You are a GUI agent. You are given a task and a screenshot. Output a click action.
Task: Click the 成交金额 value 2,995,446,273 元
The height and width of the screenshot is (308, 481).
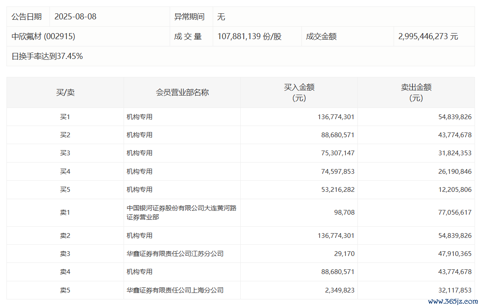point(428,37)
